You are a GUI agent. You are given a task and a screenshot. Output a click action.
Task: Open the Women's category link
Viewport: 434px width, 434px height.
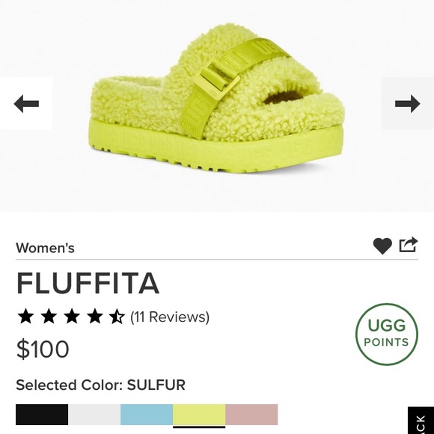tap(45, 248)
